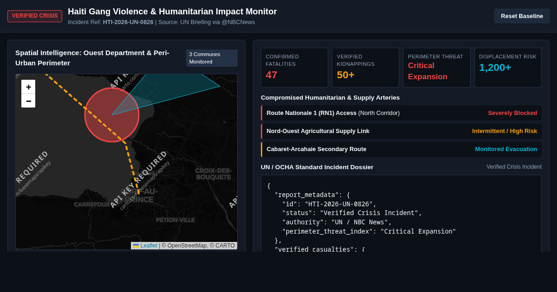
Task: Click the Monitored Evacuation status
Action: tap(506, 149)
